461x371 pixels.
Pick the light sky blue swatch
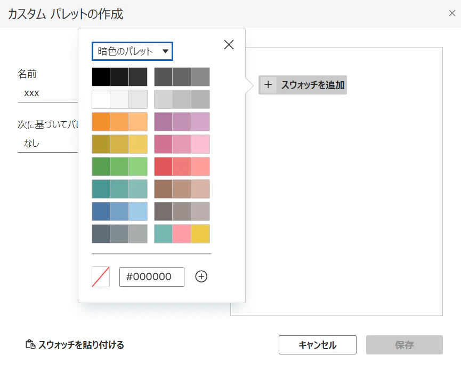(x=138, y=211)
